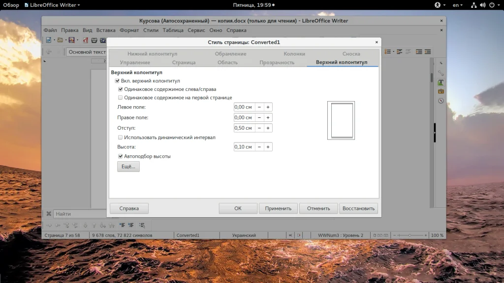
Task: Open the en language indicator dropdown
Action: point(458,5)
